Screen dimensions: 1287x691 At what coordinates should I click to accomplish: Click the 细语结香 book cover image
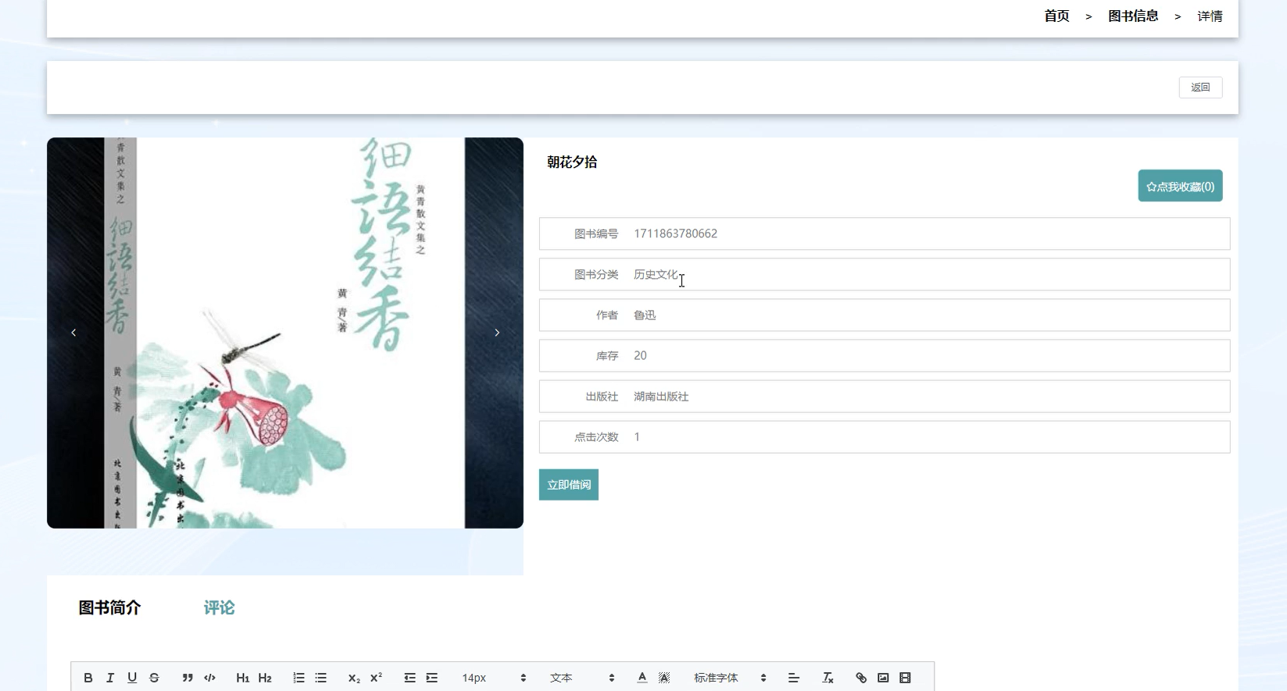(x=284, y=333)
